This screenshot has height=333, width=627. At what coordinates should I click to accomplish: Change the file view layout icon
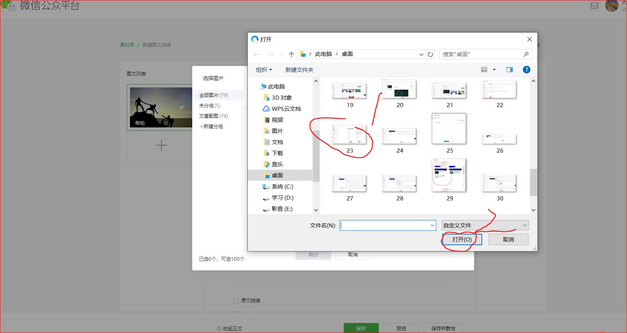(x=484, y=70)
